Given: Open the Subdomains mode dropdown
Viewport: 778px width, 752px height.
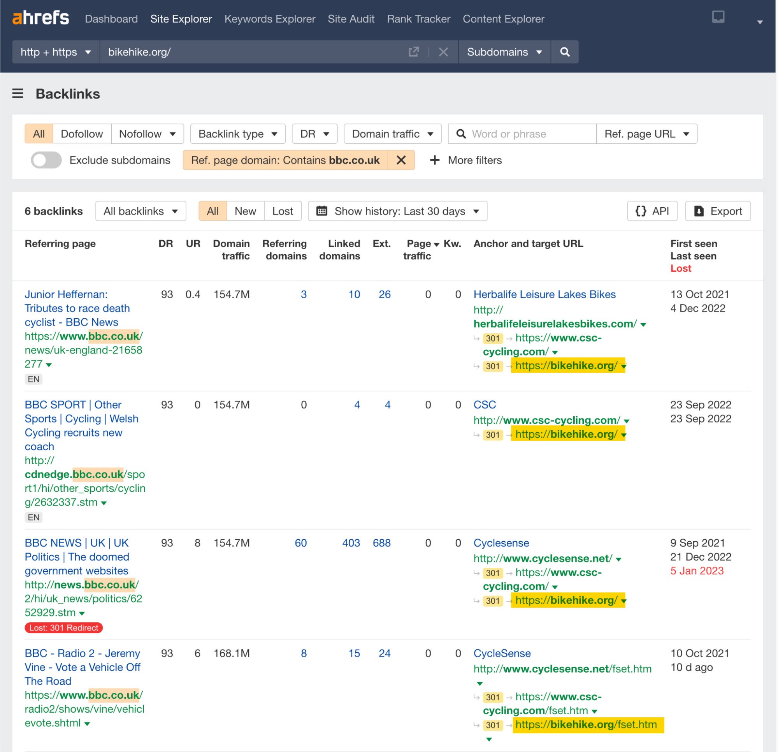Looking at the screenshot, I should pyautogui.click(x=504, y=52).
